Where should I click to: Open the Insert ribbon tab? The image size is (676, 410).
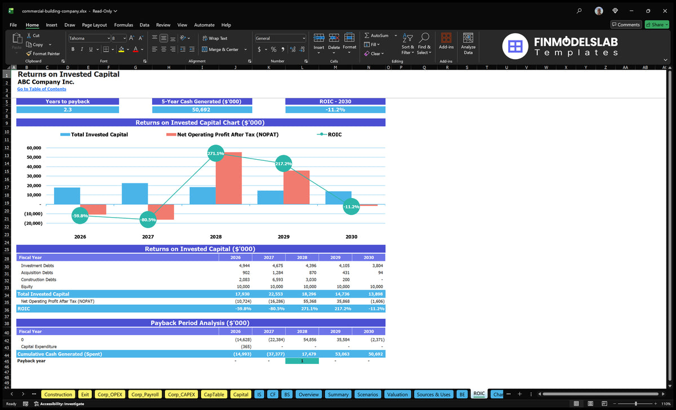(51, 25)
